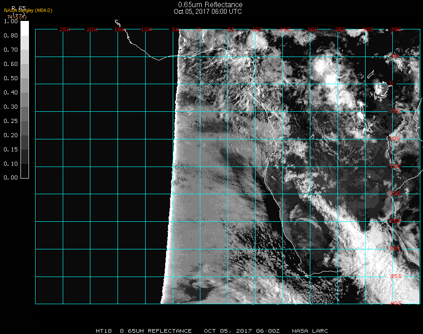Click the "0.65UM REFLECTANCE" footer text
The image size is (423, 334).
(x=156, y=331)
